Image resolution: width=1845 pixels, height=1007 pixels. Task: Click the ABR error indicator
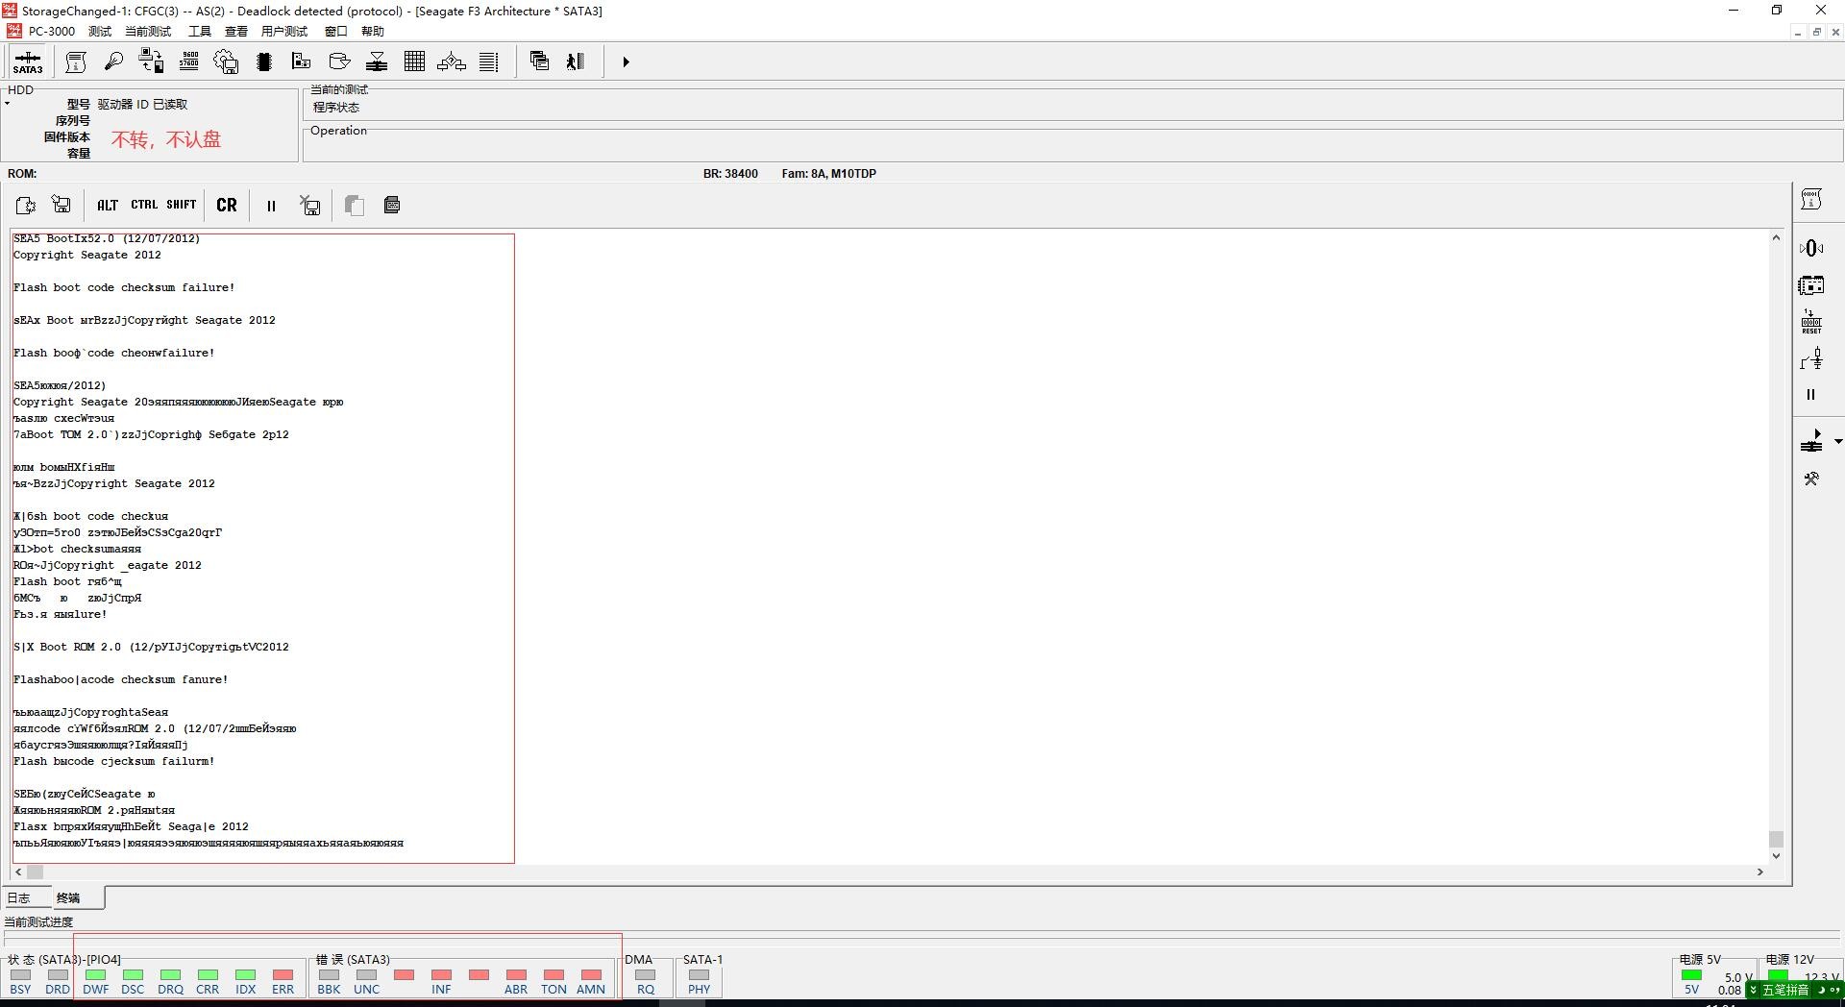coord(516,981)
